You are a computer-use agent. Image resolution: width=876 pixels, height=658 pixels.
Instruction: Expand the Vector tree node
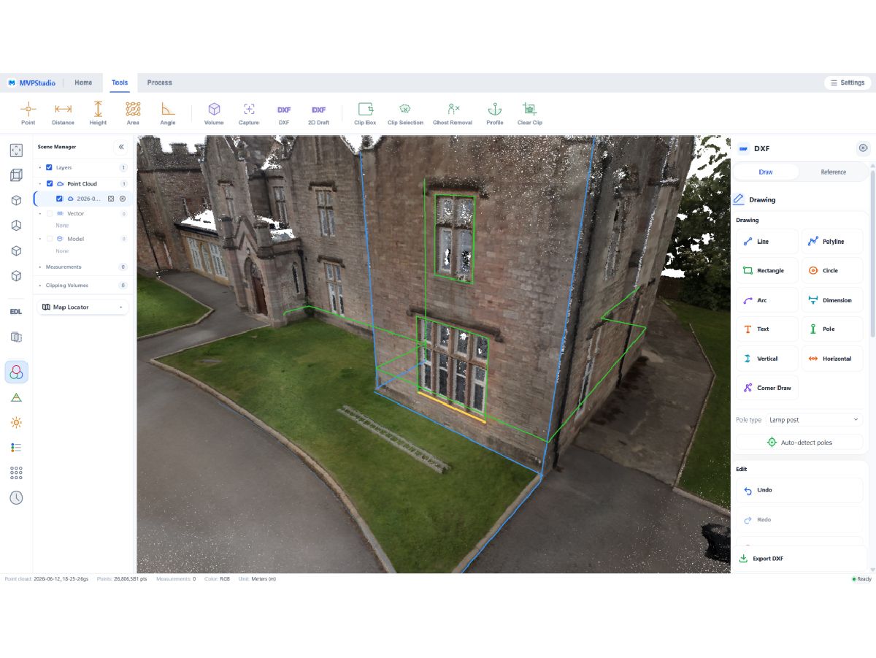tap(39, 214)
